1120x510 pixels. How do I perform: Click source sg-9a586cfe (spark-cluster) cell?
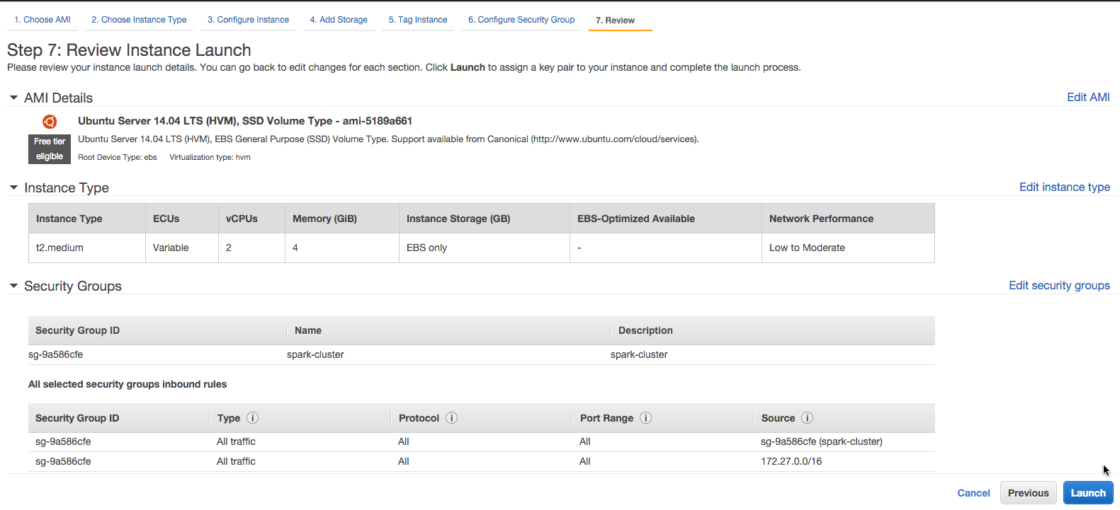click(x=822, y=441)
